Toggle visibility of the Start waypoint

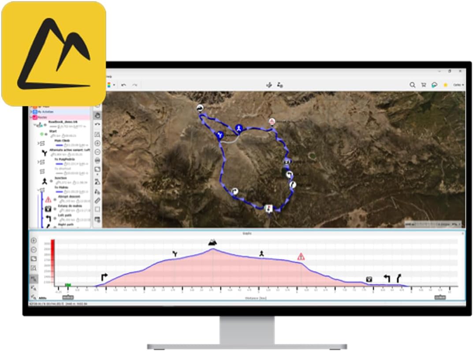(x=45, y=133)
